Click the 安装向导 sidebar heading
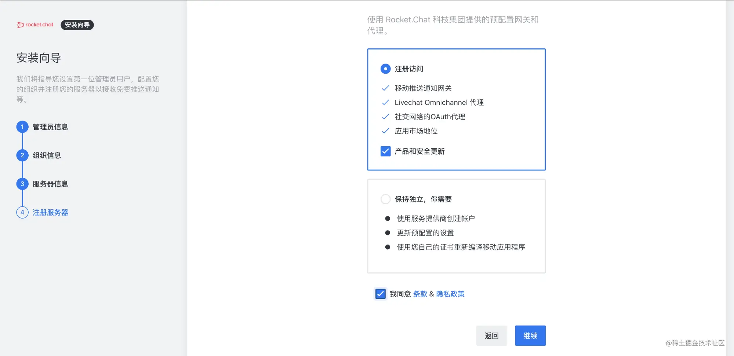 (x=39, y=58)
